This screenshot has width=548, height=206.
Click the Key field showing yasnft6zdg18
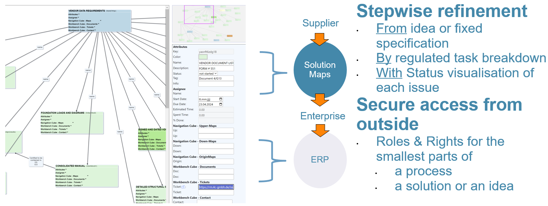click(x=216, y=51)
